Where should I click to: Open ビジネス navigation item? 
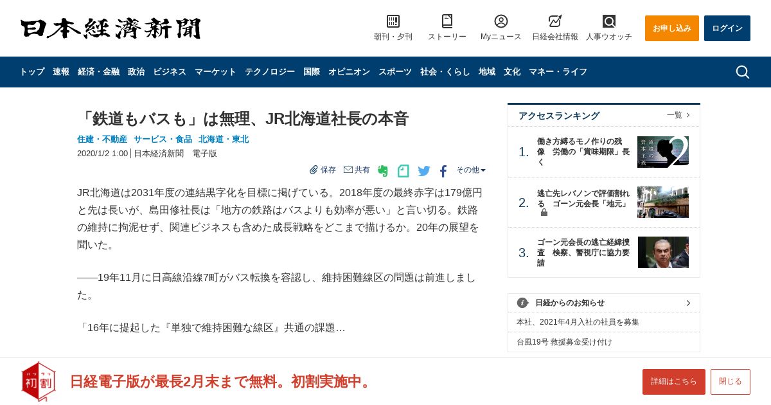[170, 72]
